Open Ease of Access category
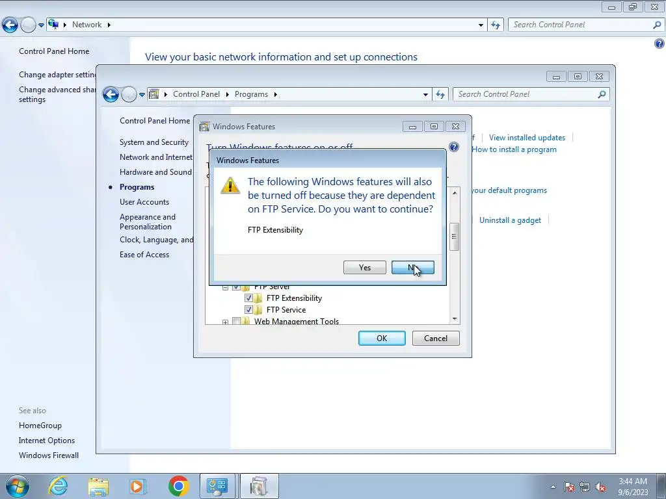This screenshot has width=666, height=499. [x=144, y=255]
